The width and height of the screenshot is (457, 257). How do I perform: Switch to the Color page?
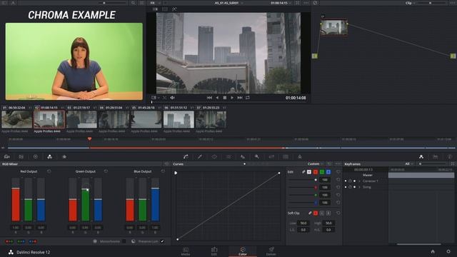click(243, 251)
